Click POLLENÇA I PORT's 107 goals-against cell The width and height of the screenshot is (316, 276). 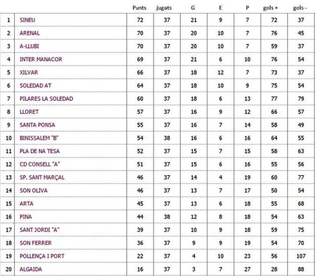[301, 256]
